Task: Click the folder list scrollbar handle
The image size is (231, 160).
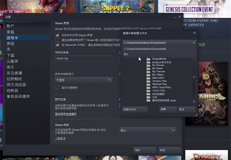Action: point(194,77)
